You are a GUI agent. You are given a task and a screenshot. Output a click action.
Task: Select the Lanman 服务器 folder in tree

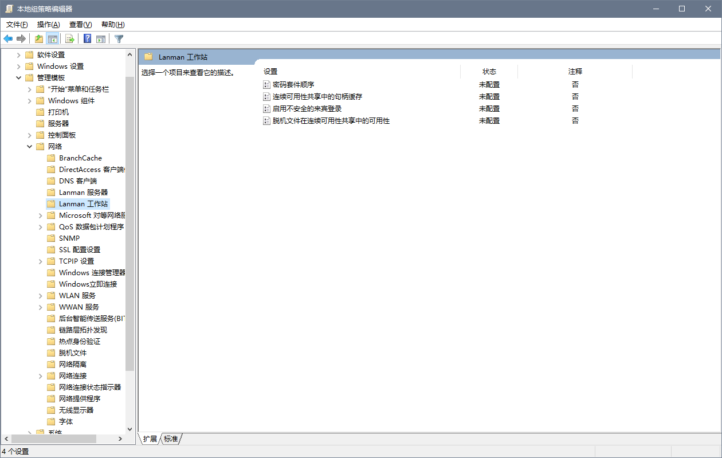(x=83, y=193)
